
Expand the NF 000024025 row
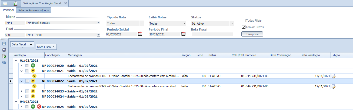(x=21, y=107)
